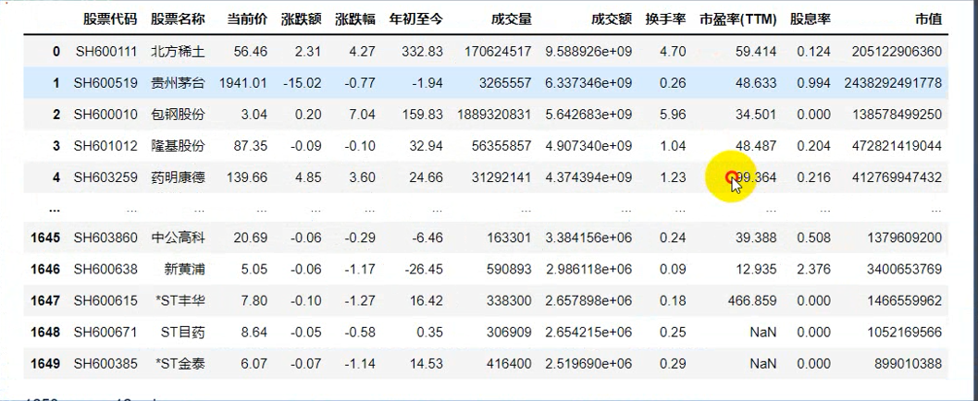Viewport: 978px width, 401px height.
Task: Click the 市盈率(TTM) column header
Action: pyautogui.click(x=737, y=19)
